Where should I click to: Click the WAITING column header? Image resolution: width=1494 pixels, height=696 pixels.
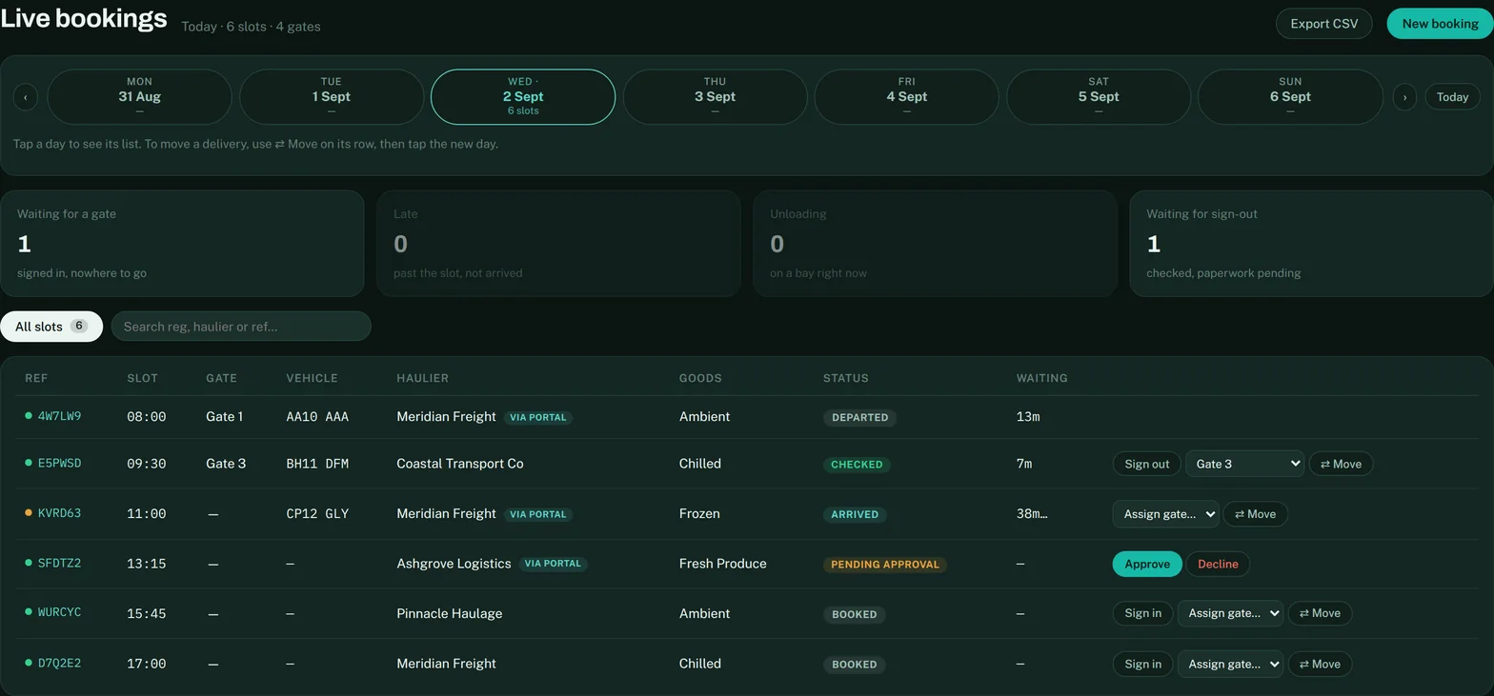pos(1041,378)
